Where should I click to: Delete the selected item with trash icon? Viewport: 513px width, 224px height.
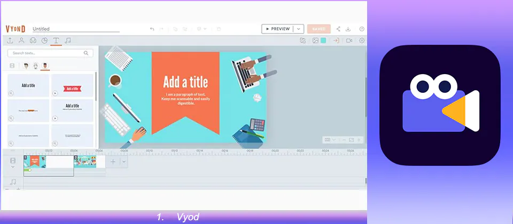click(x=219, y=29)
